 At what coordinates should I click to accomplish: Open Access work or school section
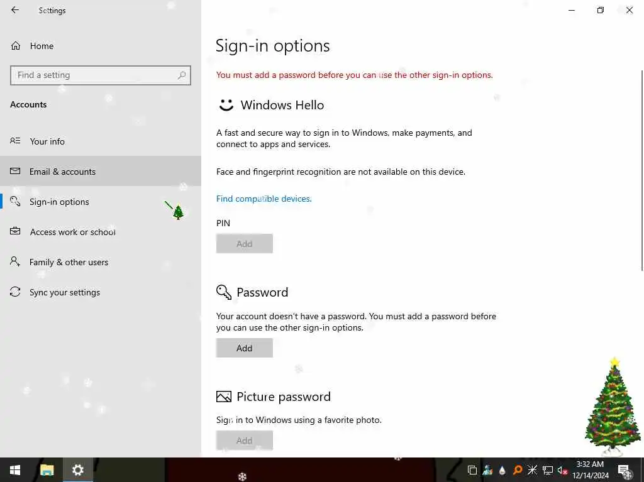(101, 231)
